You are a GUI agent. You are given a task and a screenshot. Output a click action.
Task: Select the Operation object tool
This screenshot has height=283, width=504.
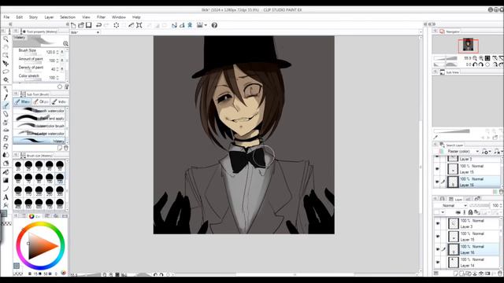[x=6, y=55]
